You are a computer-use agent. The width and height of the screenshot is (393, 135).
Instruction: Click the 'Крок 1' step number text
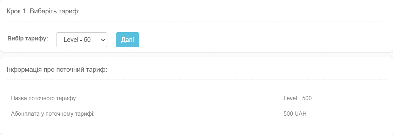(17, 11)
